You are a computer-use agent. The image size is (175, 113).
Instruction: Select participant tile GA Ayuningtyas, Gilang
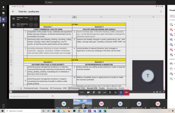[x=158, y=104]
